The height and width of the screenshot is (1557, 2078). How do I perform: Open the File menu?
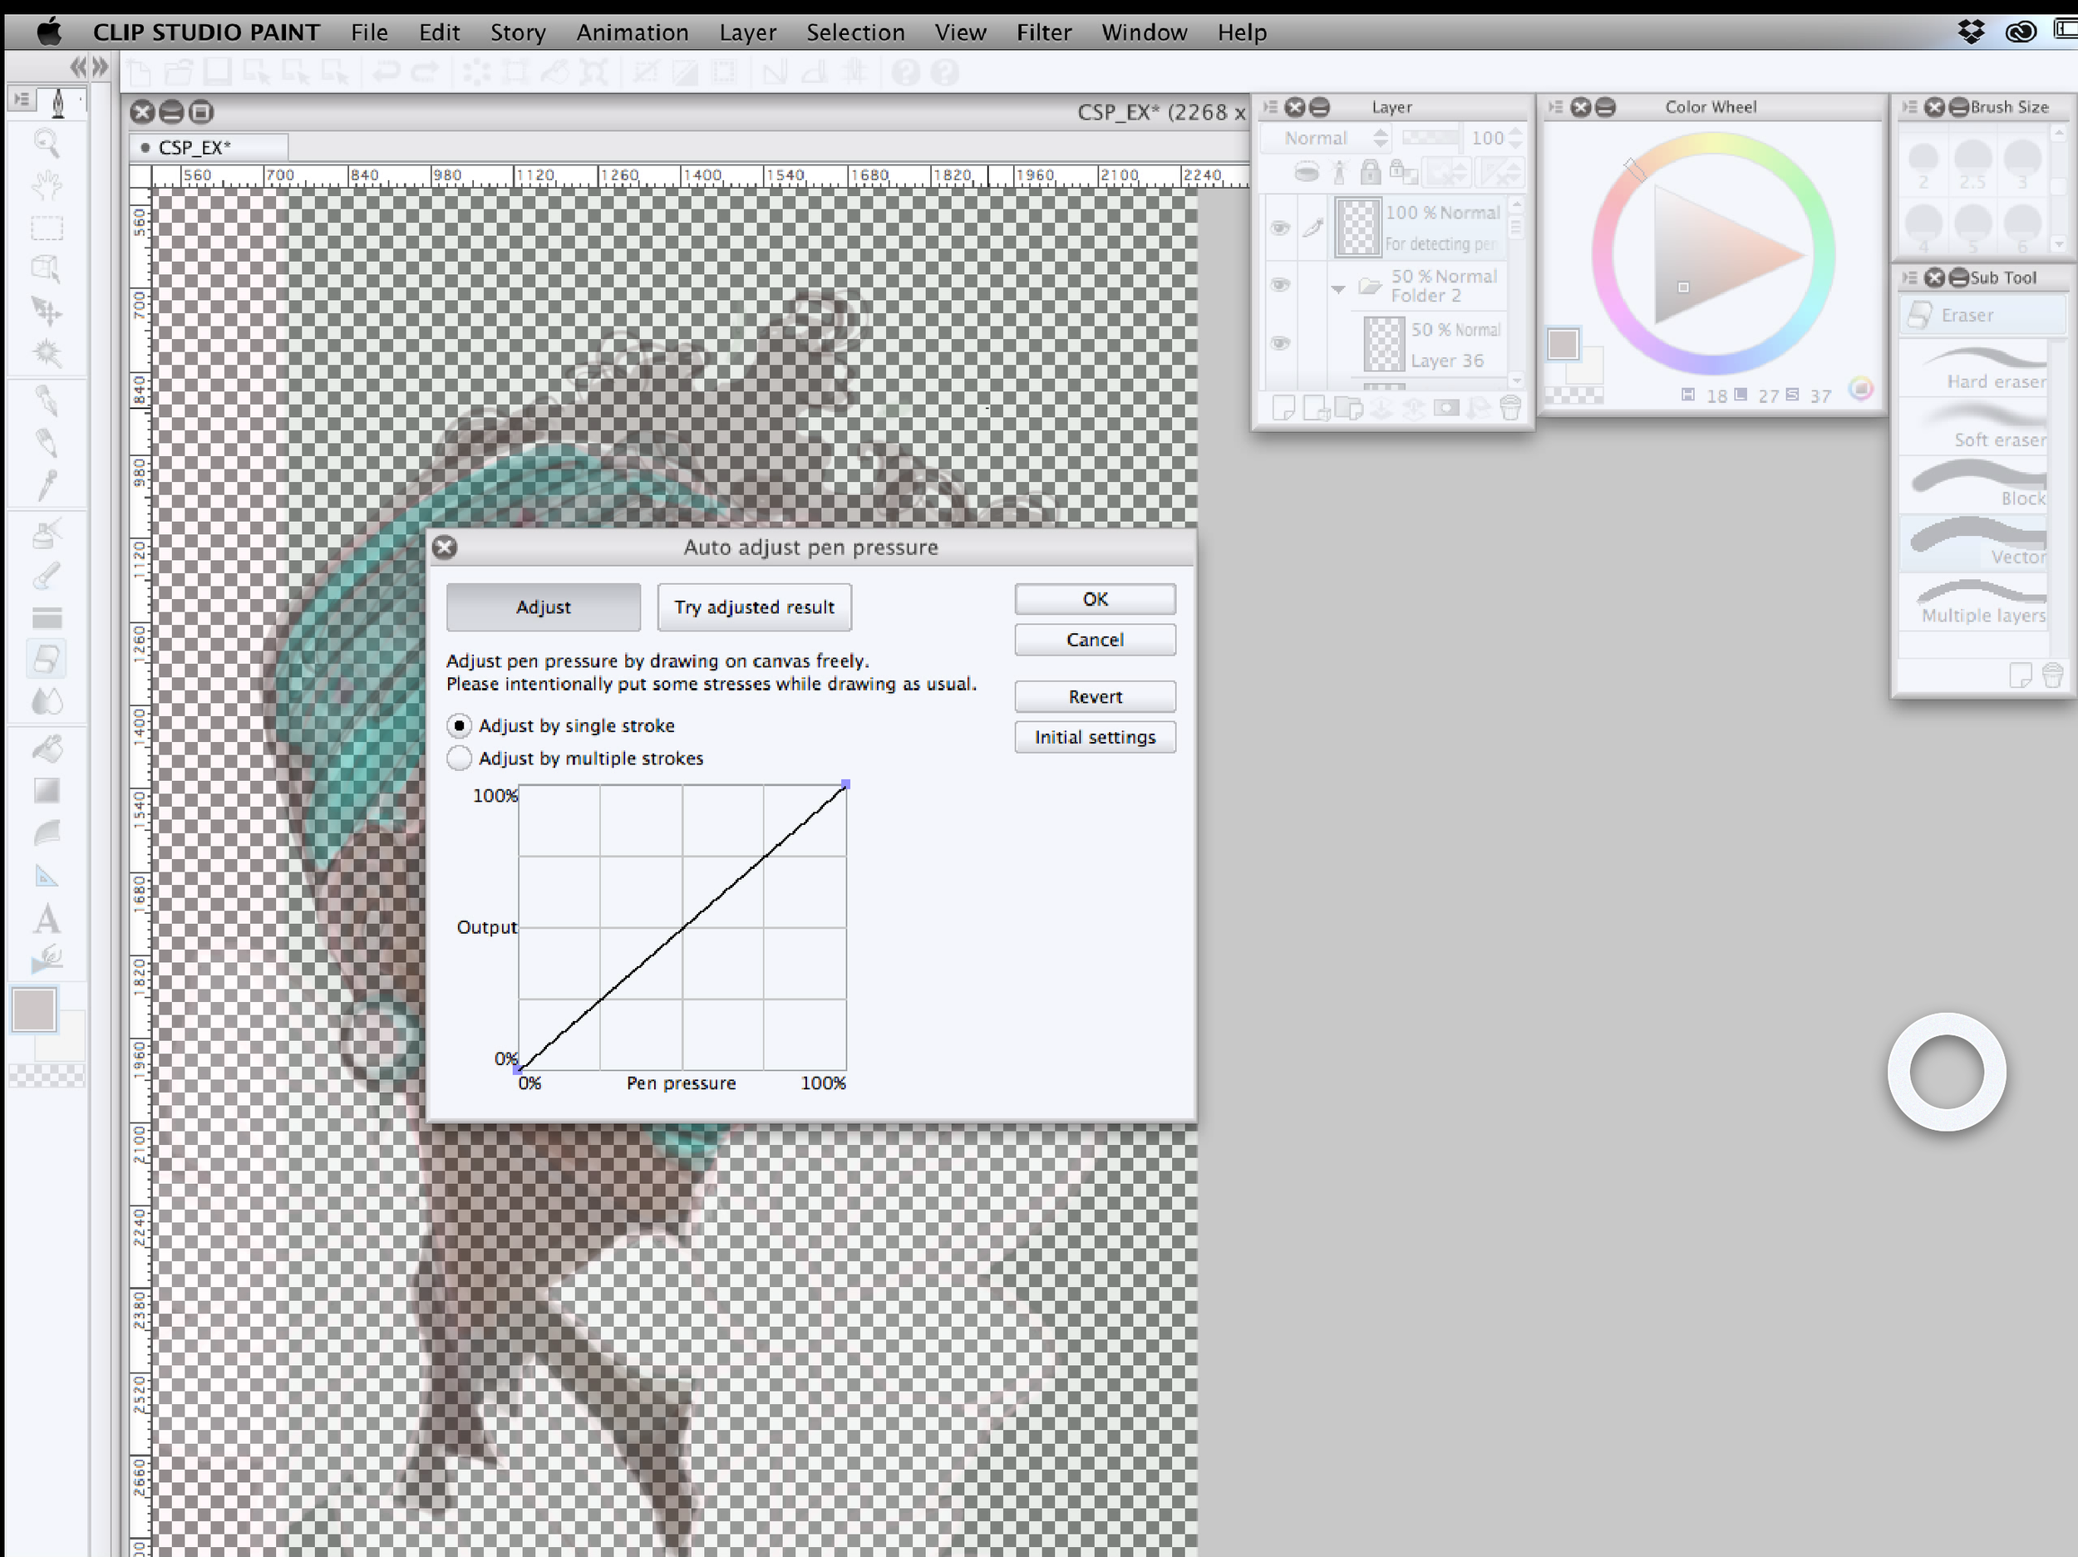(x=369, y=32)
